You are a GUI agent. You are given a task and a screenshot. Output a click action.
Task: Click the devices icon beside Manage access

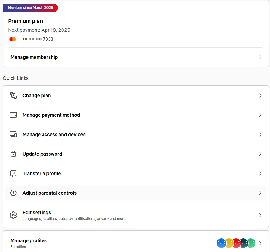[x=13, y=135]
